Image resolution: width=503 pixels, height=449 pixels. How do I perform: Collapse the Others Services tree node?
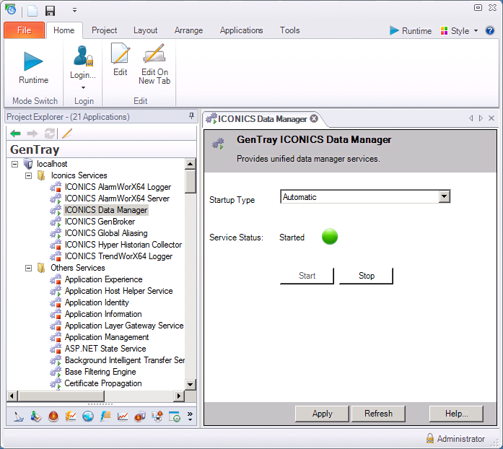point(29,268)
